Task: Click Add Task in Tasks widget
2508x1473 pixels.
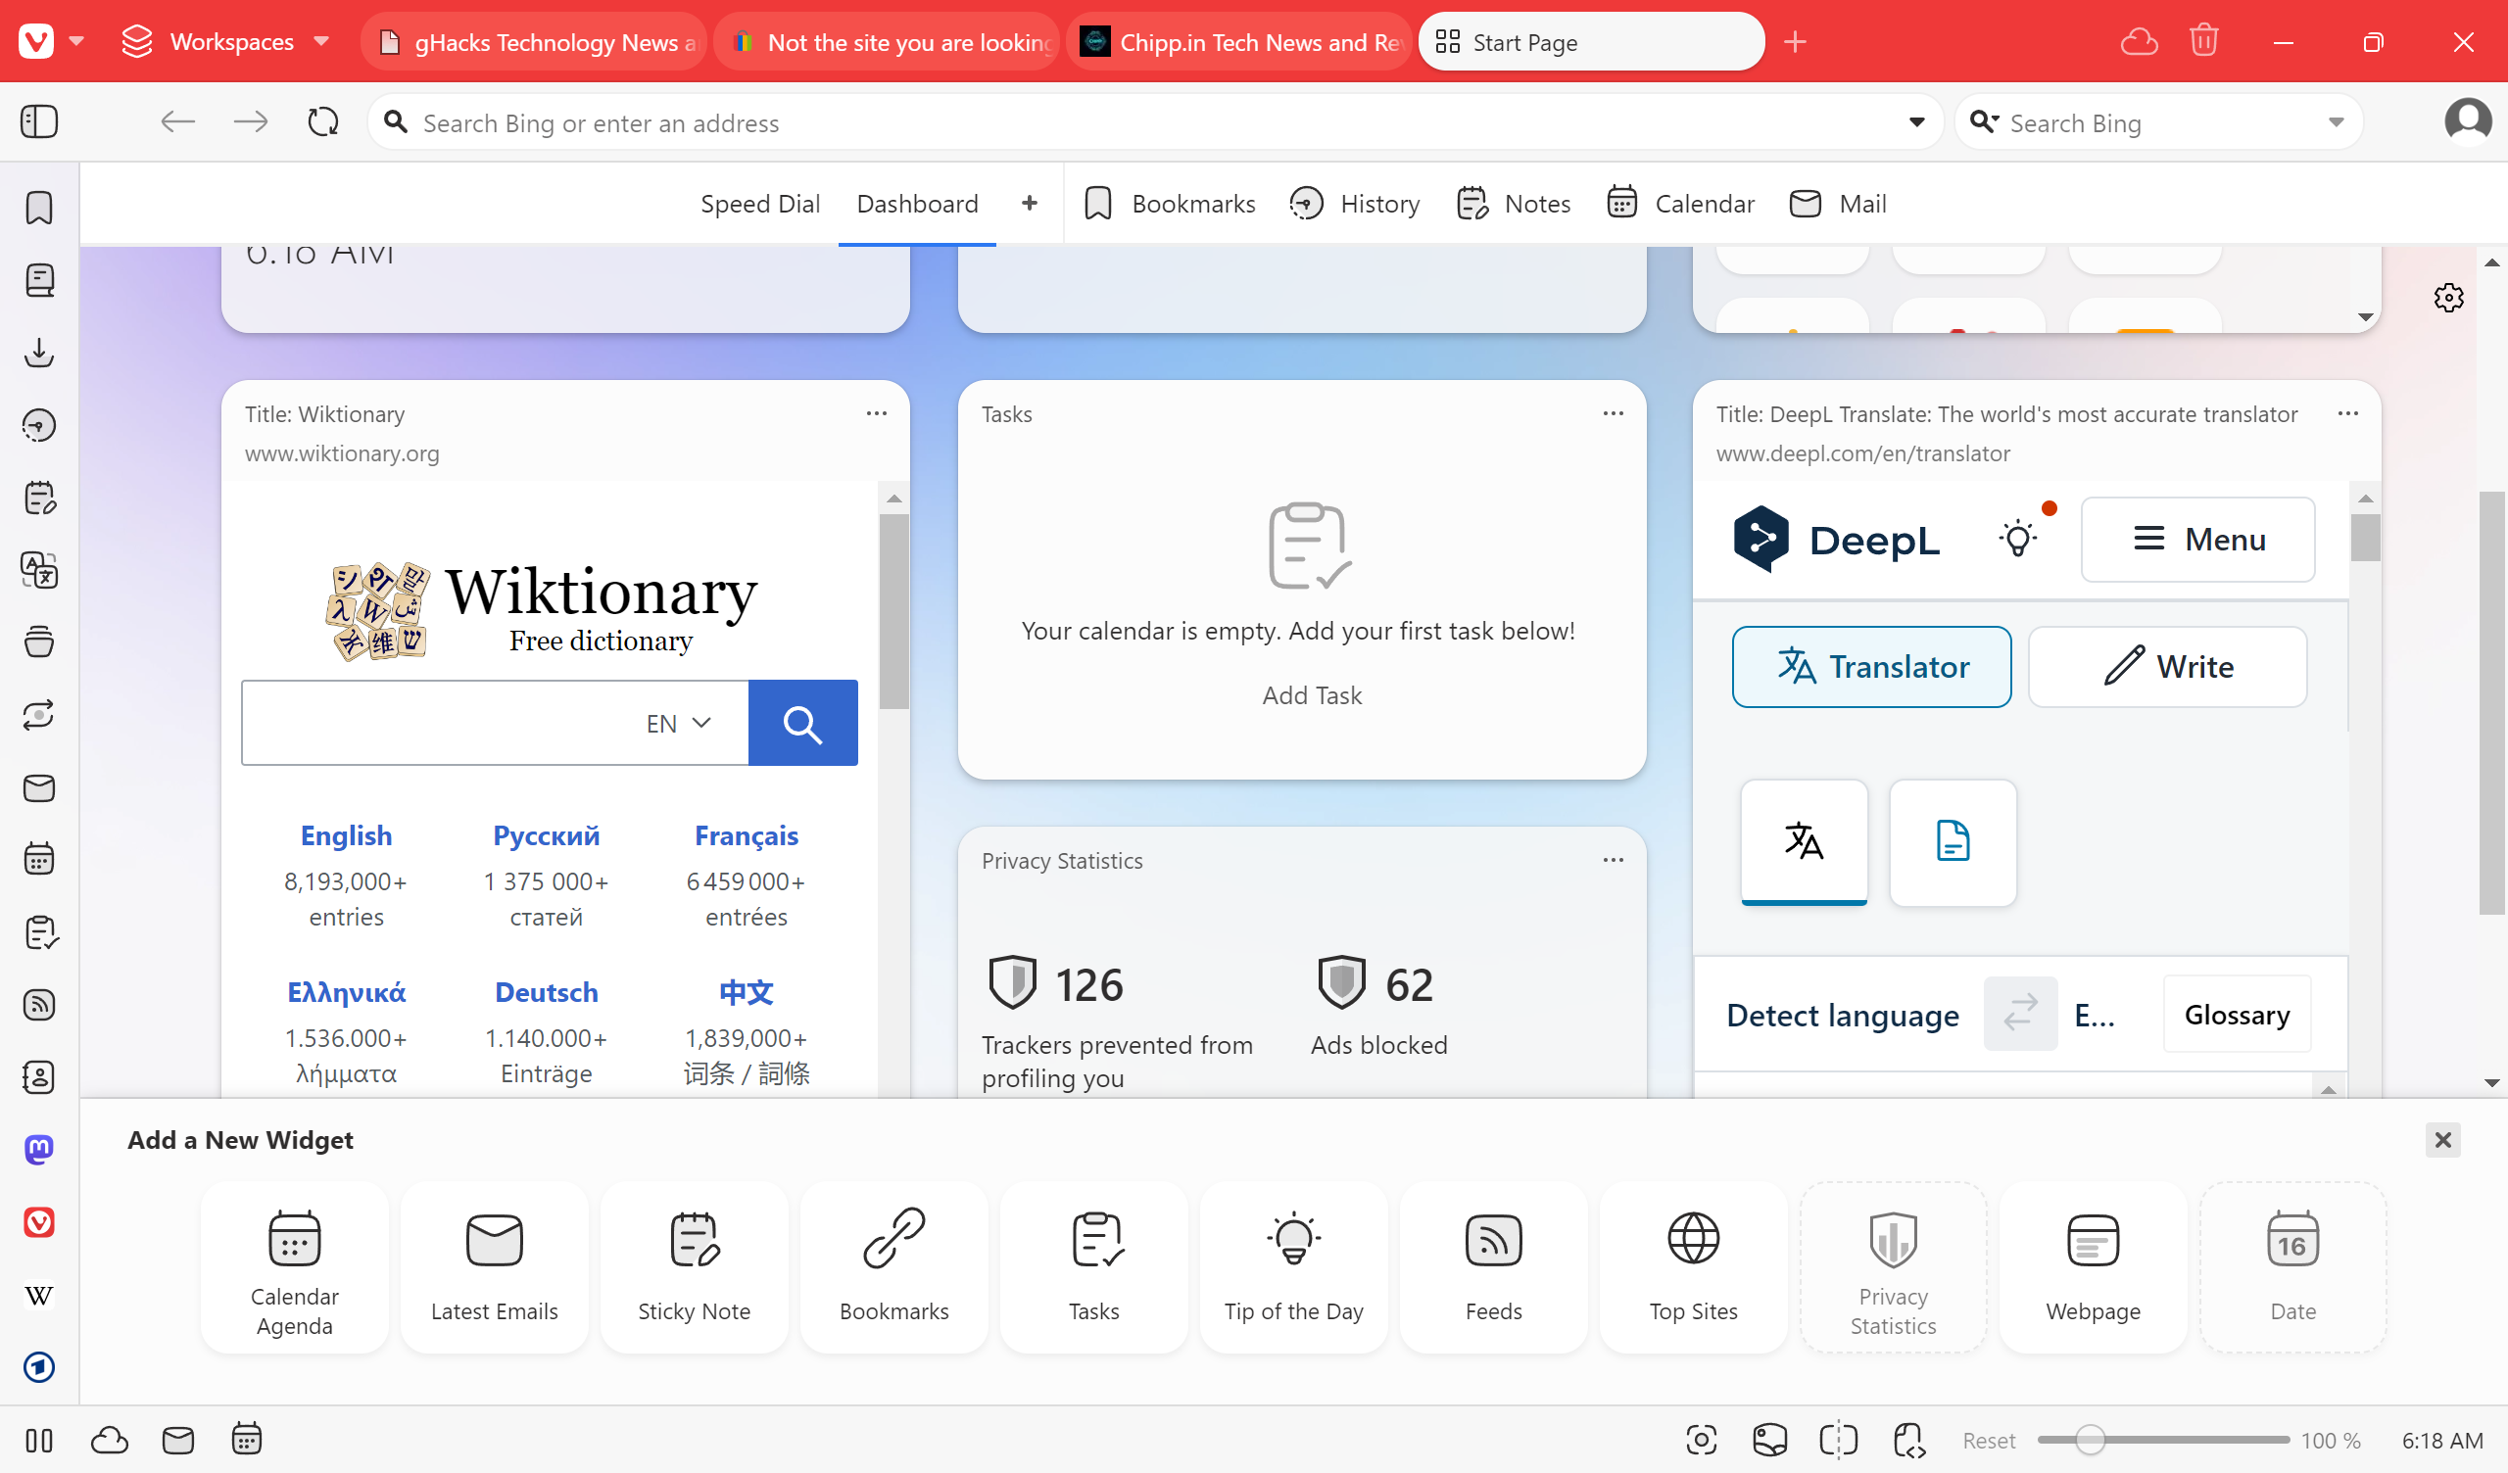Action: (x=1311, y=694)
